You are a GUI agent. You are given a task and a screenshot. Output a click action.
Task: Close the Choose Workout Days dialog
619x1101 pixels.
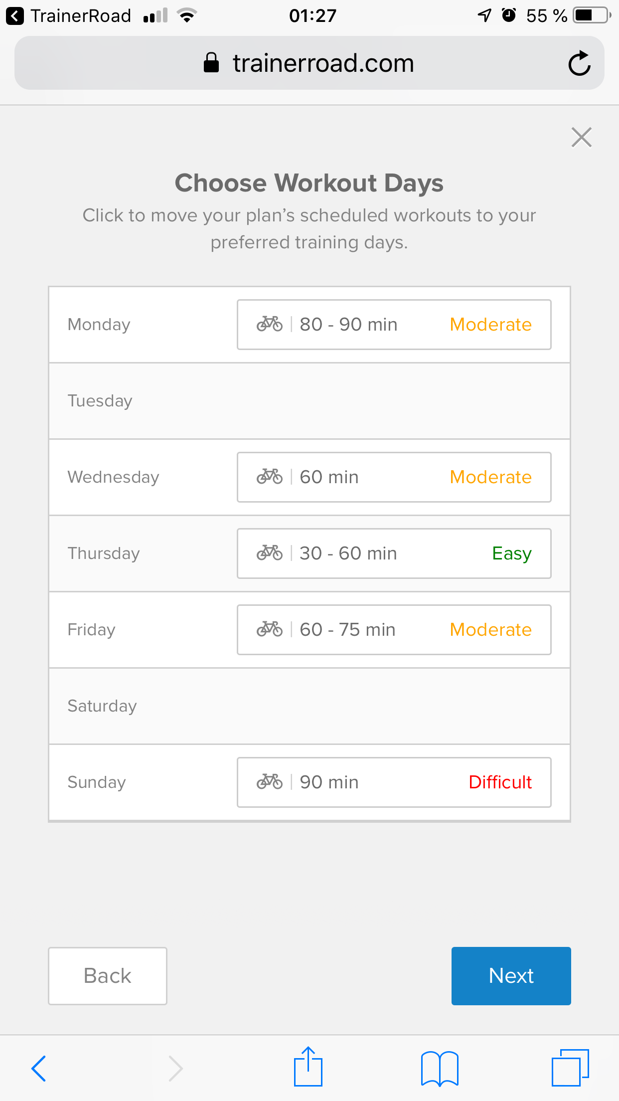581,138
